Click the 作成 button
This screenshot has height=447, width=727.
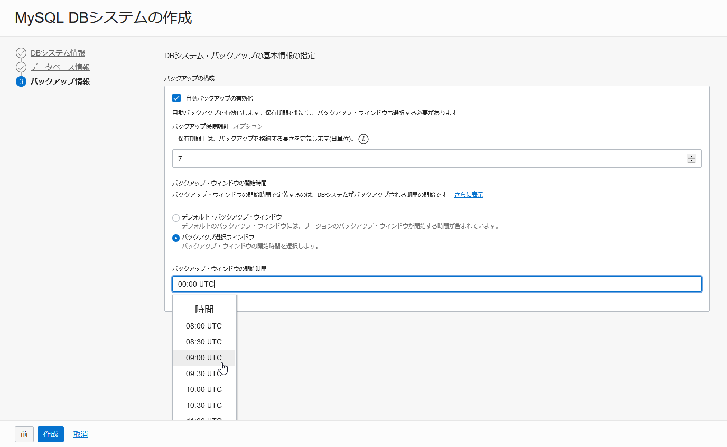click(51, 434)
